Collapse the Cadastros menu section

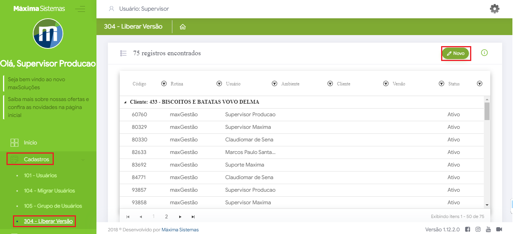click(x=37, y=159)
